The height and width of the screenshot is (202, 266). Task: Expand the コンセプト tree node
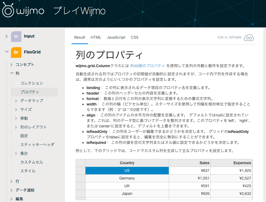point(12,65)
